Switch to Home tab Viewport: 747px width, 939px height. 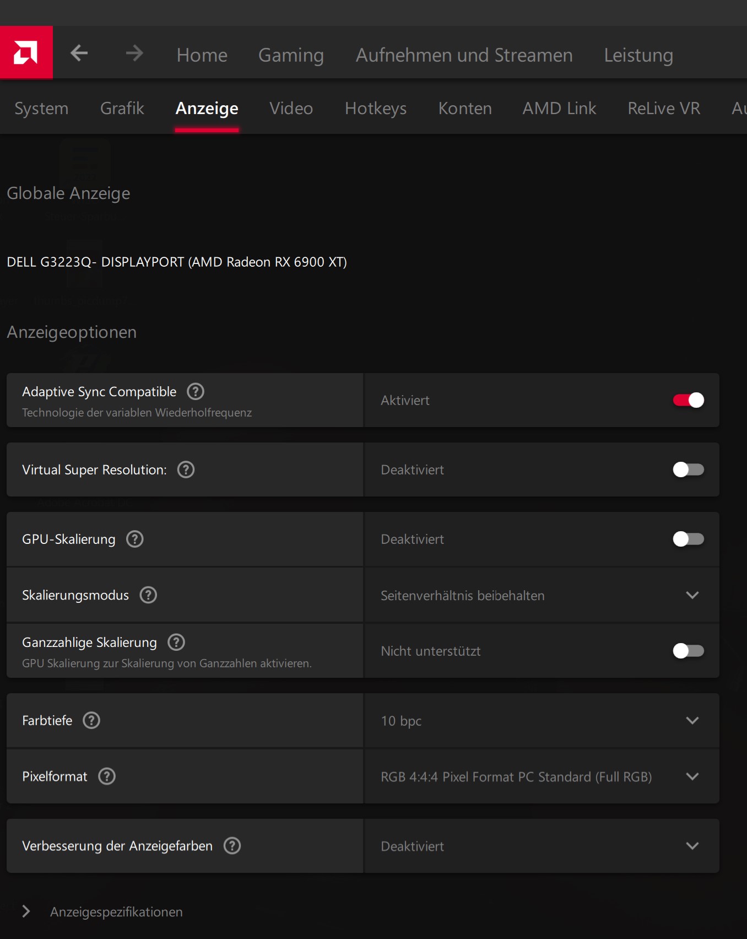tap(202, 55)
